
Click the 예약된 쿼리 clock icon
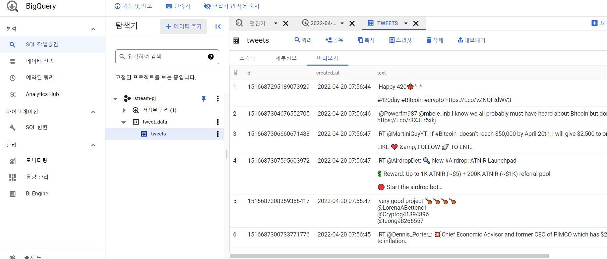click(x=13, y=78)
